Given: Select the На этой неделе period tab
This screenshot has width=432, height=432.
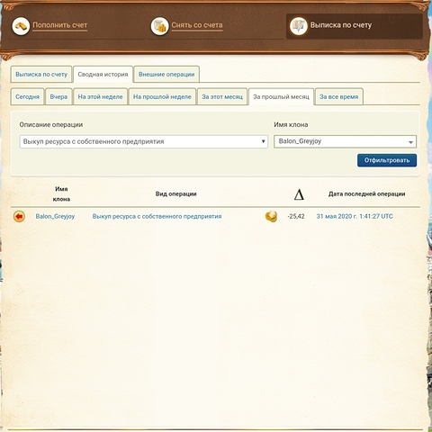Looking at the screenshot, I should point(100,97).
